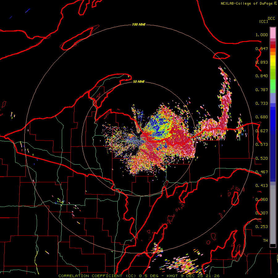Screen dimensions: 278x278
Task: Click the 0.467 scale value
Action: click(262, 172)
